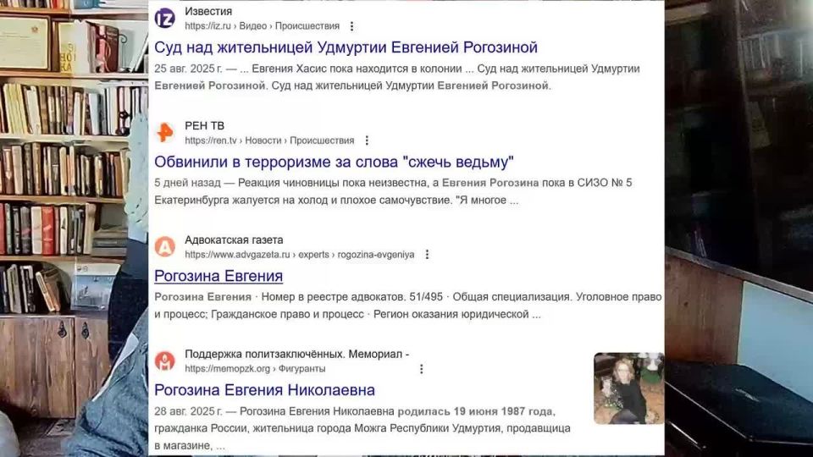This screenshot has width=813, height=457.
Task: Click the "Известия" site name
Action: point(207,11)
